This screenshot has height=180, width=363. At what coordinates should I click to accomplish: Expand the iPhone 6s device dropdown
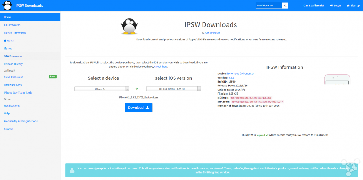click(101, 89)
